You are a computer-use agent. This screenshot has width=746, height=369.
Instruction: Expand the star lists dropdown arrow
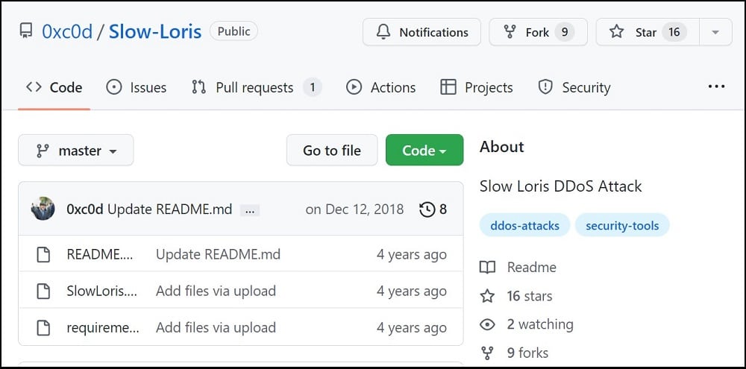715,32
